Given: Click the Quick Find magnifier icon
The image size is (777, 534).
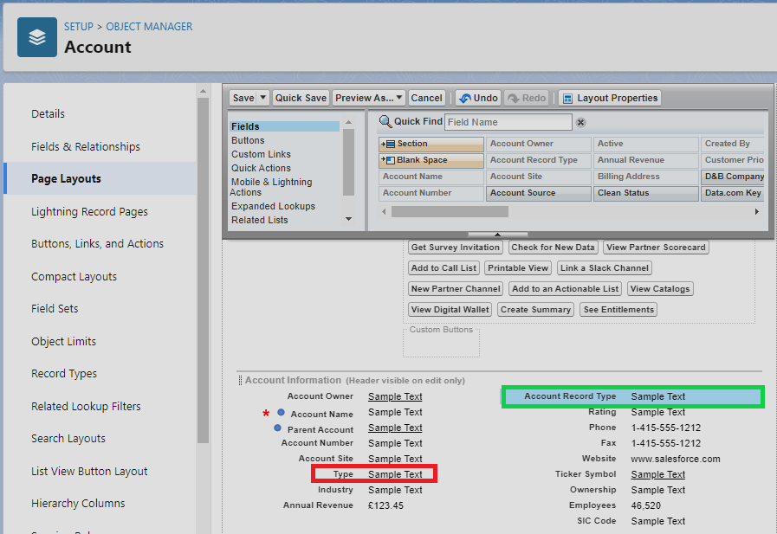Looking at the screenshot, I should (385, 122).
